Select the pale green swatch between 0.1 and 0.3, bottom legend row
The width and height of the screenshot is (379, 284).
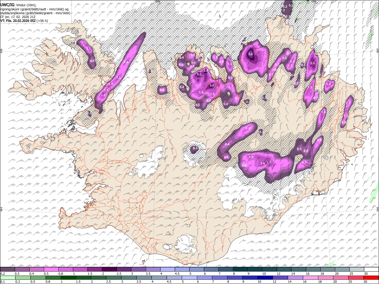7,277
